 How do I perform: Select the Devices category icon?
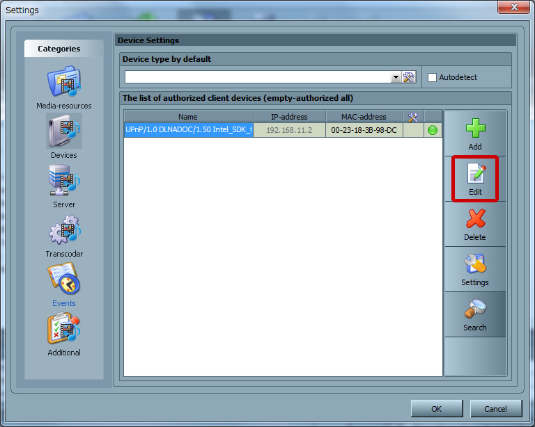[64, 131]
